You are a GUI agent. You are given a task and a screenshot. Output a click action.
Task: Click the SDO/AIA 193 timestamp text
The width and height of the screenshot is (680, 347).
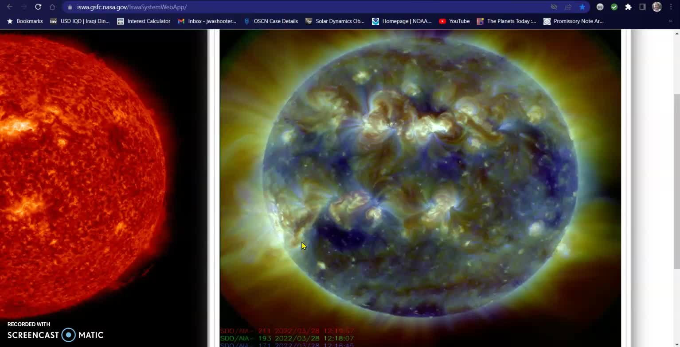pos(287,338)
